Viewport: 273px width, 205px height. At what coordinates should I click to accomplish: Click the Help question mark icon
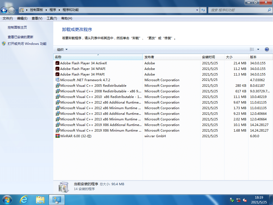267,49
